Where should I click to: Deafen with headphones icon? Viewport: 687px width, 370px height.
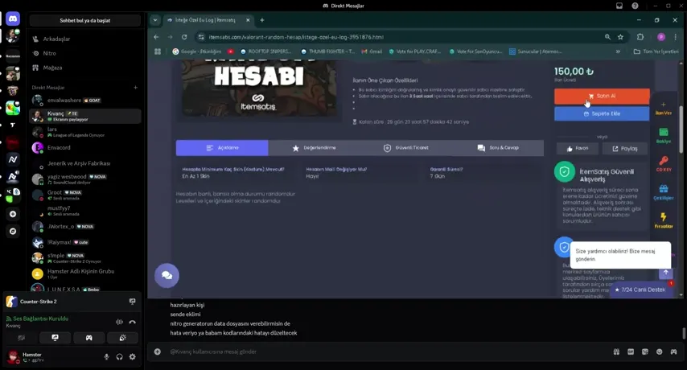point(119,357)
